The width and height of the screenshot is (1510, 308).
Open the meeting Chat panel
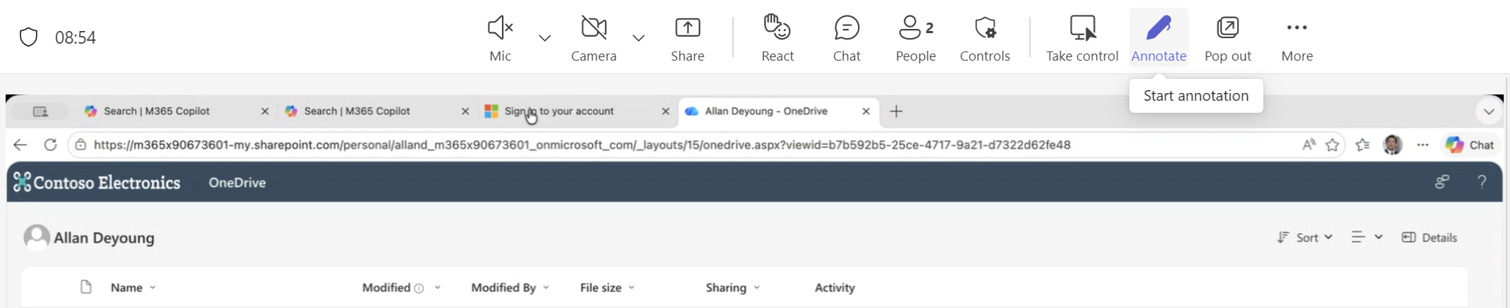pos(847,38)
